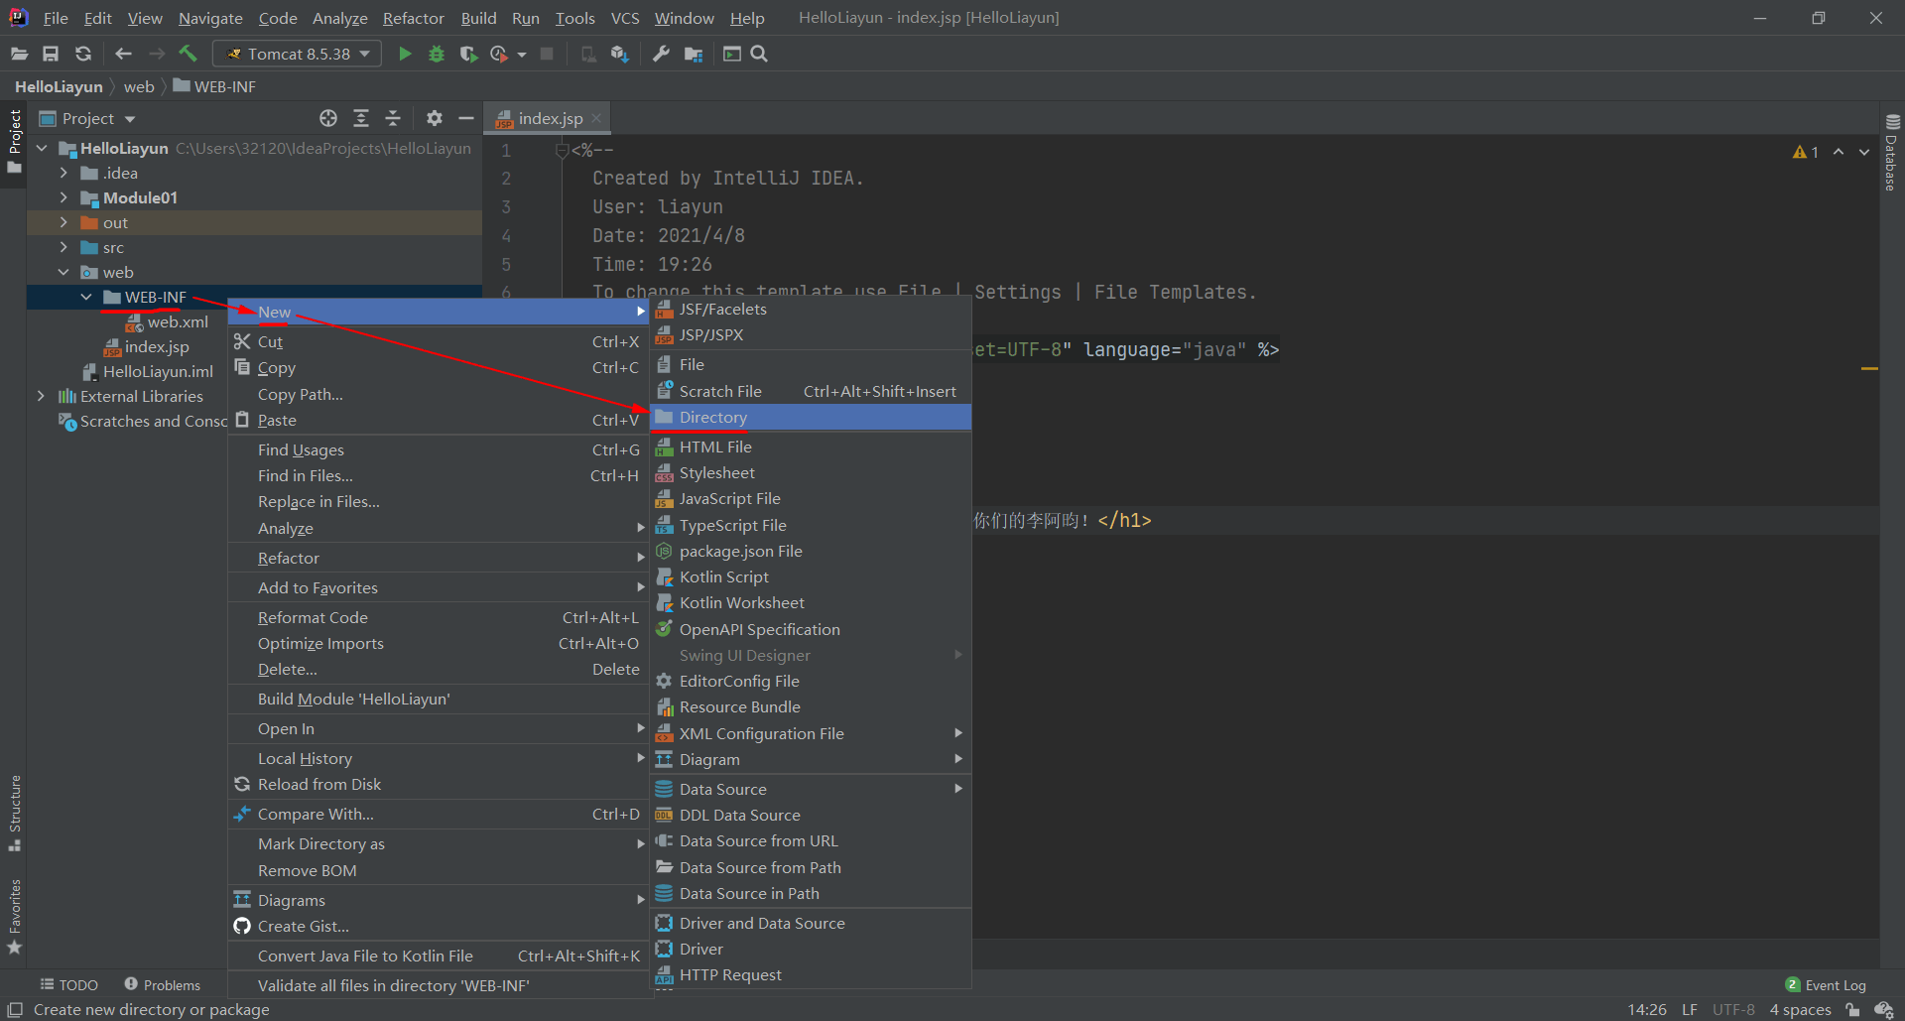Expand the out folder
This screenshot has height=1021, width=1905.
coord(63,222)
